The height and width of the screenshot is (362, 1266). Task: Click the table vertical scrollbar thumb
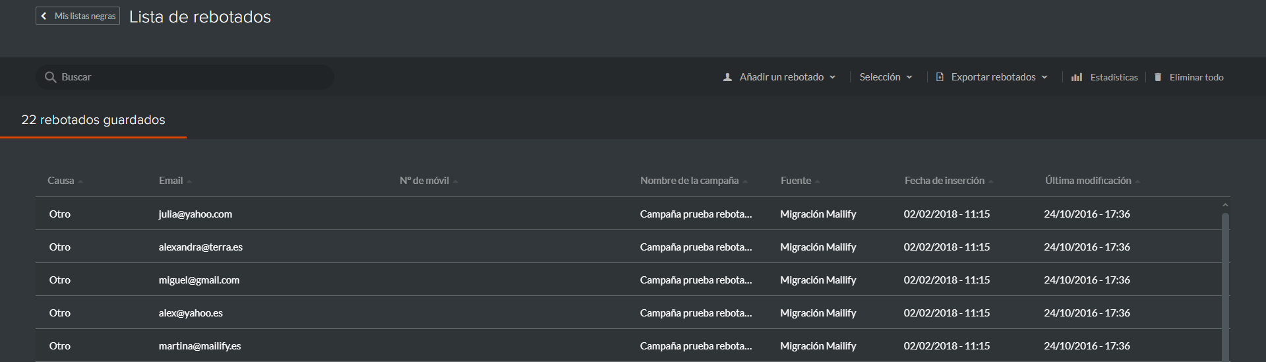pos(1225,287)
